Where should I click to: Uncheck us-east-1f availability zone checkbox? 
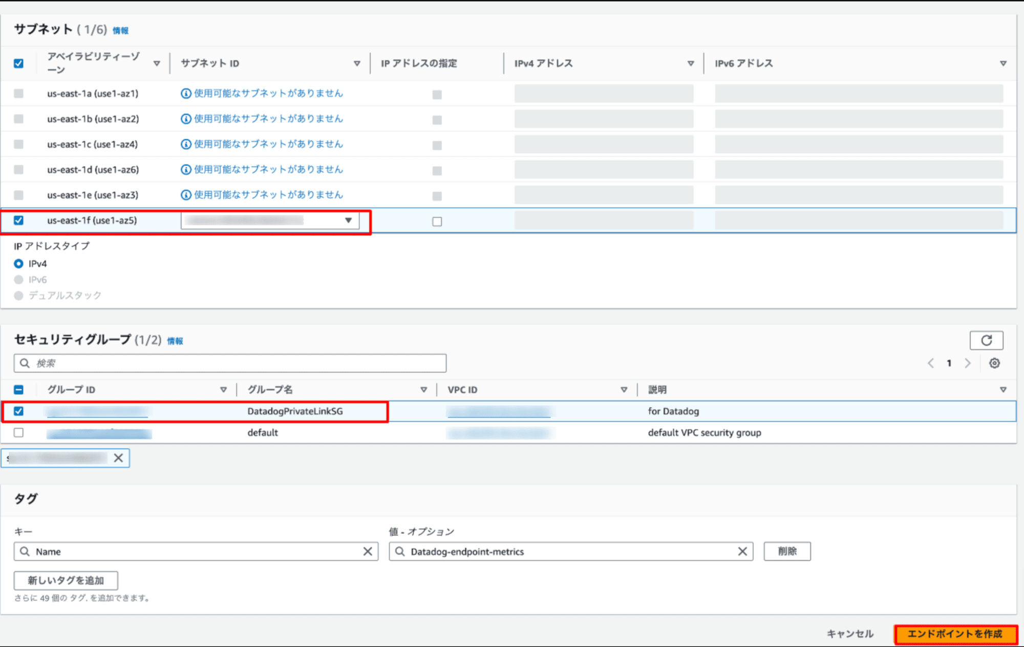click(18, 220)
